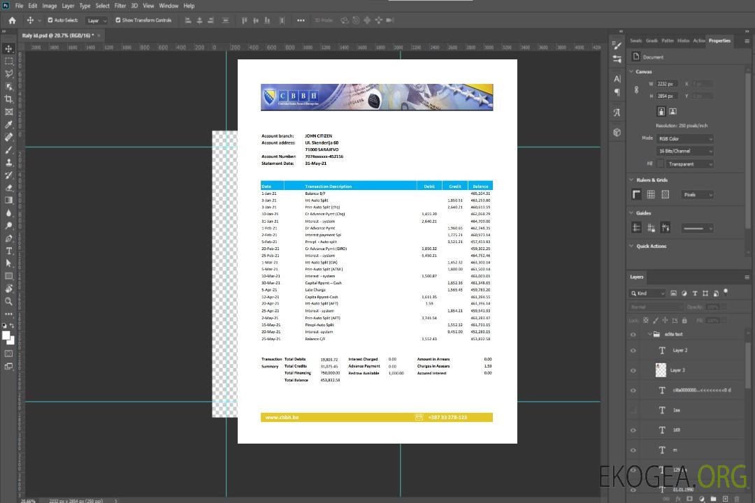Viewport: 755px width, 503px height.
Task: Toggle the Auto-Select checkbox
Action: click(x=50, y=20)
